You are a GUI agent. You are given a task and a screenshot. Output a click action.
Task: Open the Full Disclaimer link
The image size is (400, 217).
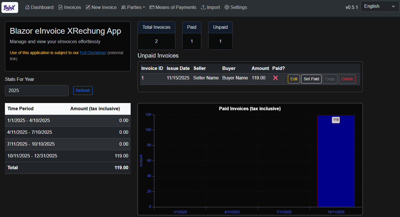pyautogui.click(x=93, y=53)
